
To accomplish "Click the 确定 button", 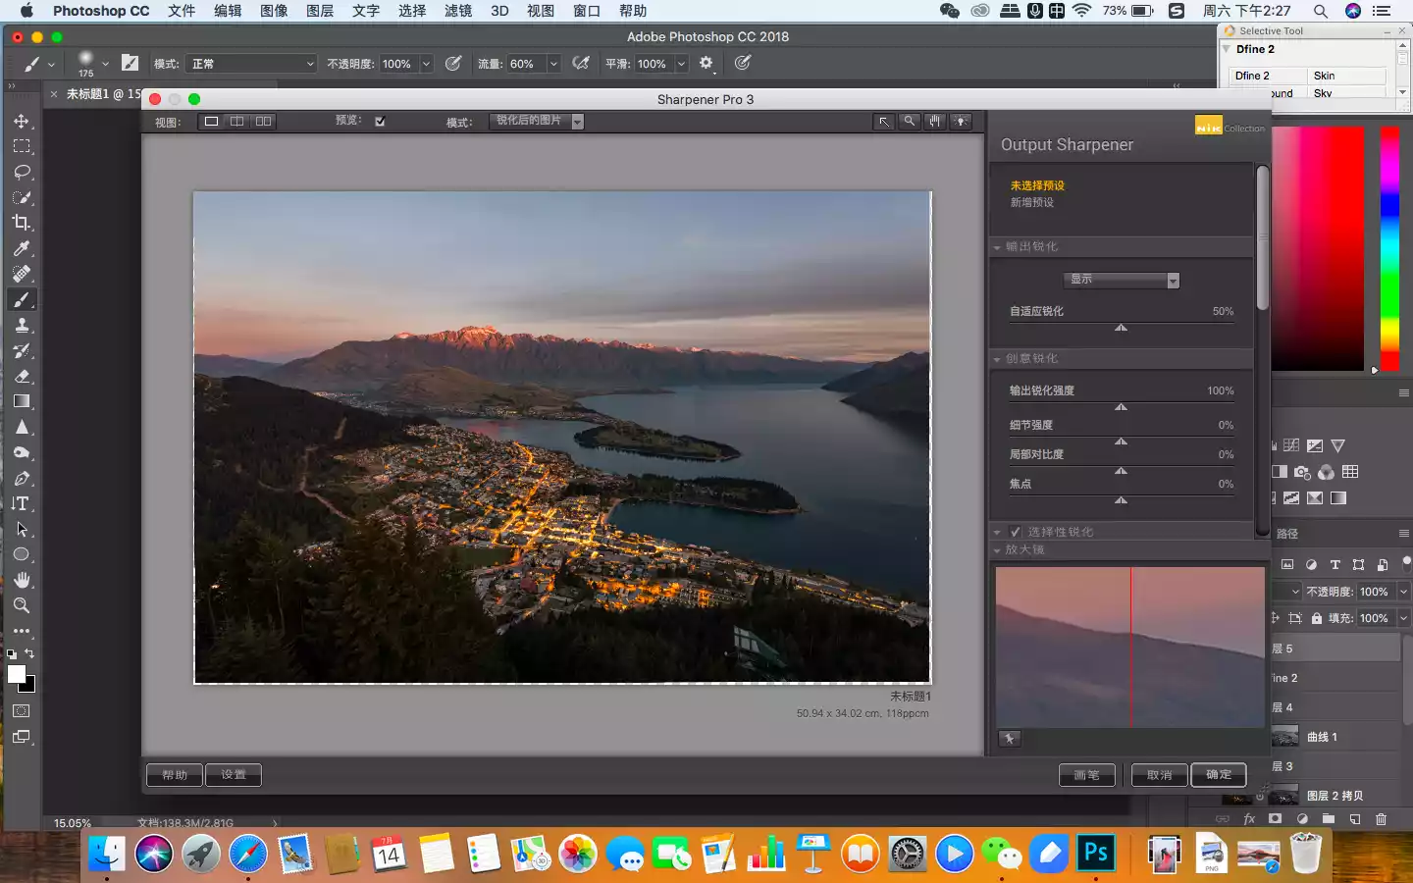I will click(x=1218, y=775).
